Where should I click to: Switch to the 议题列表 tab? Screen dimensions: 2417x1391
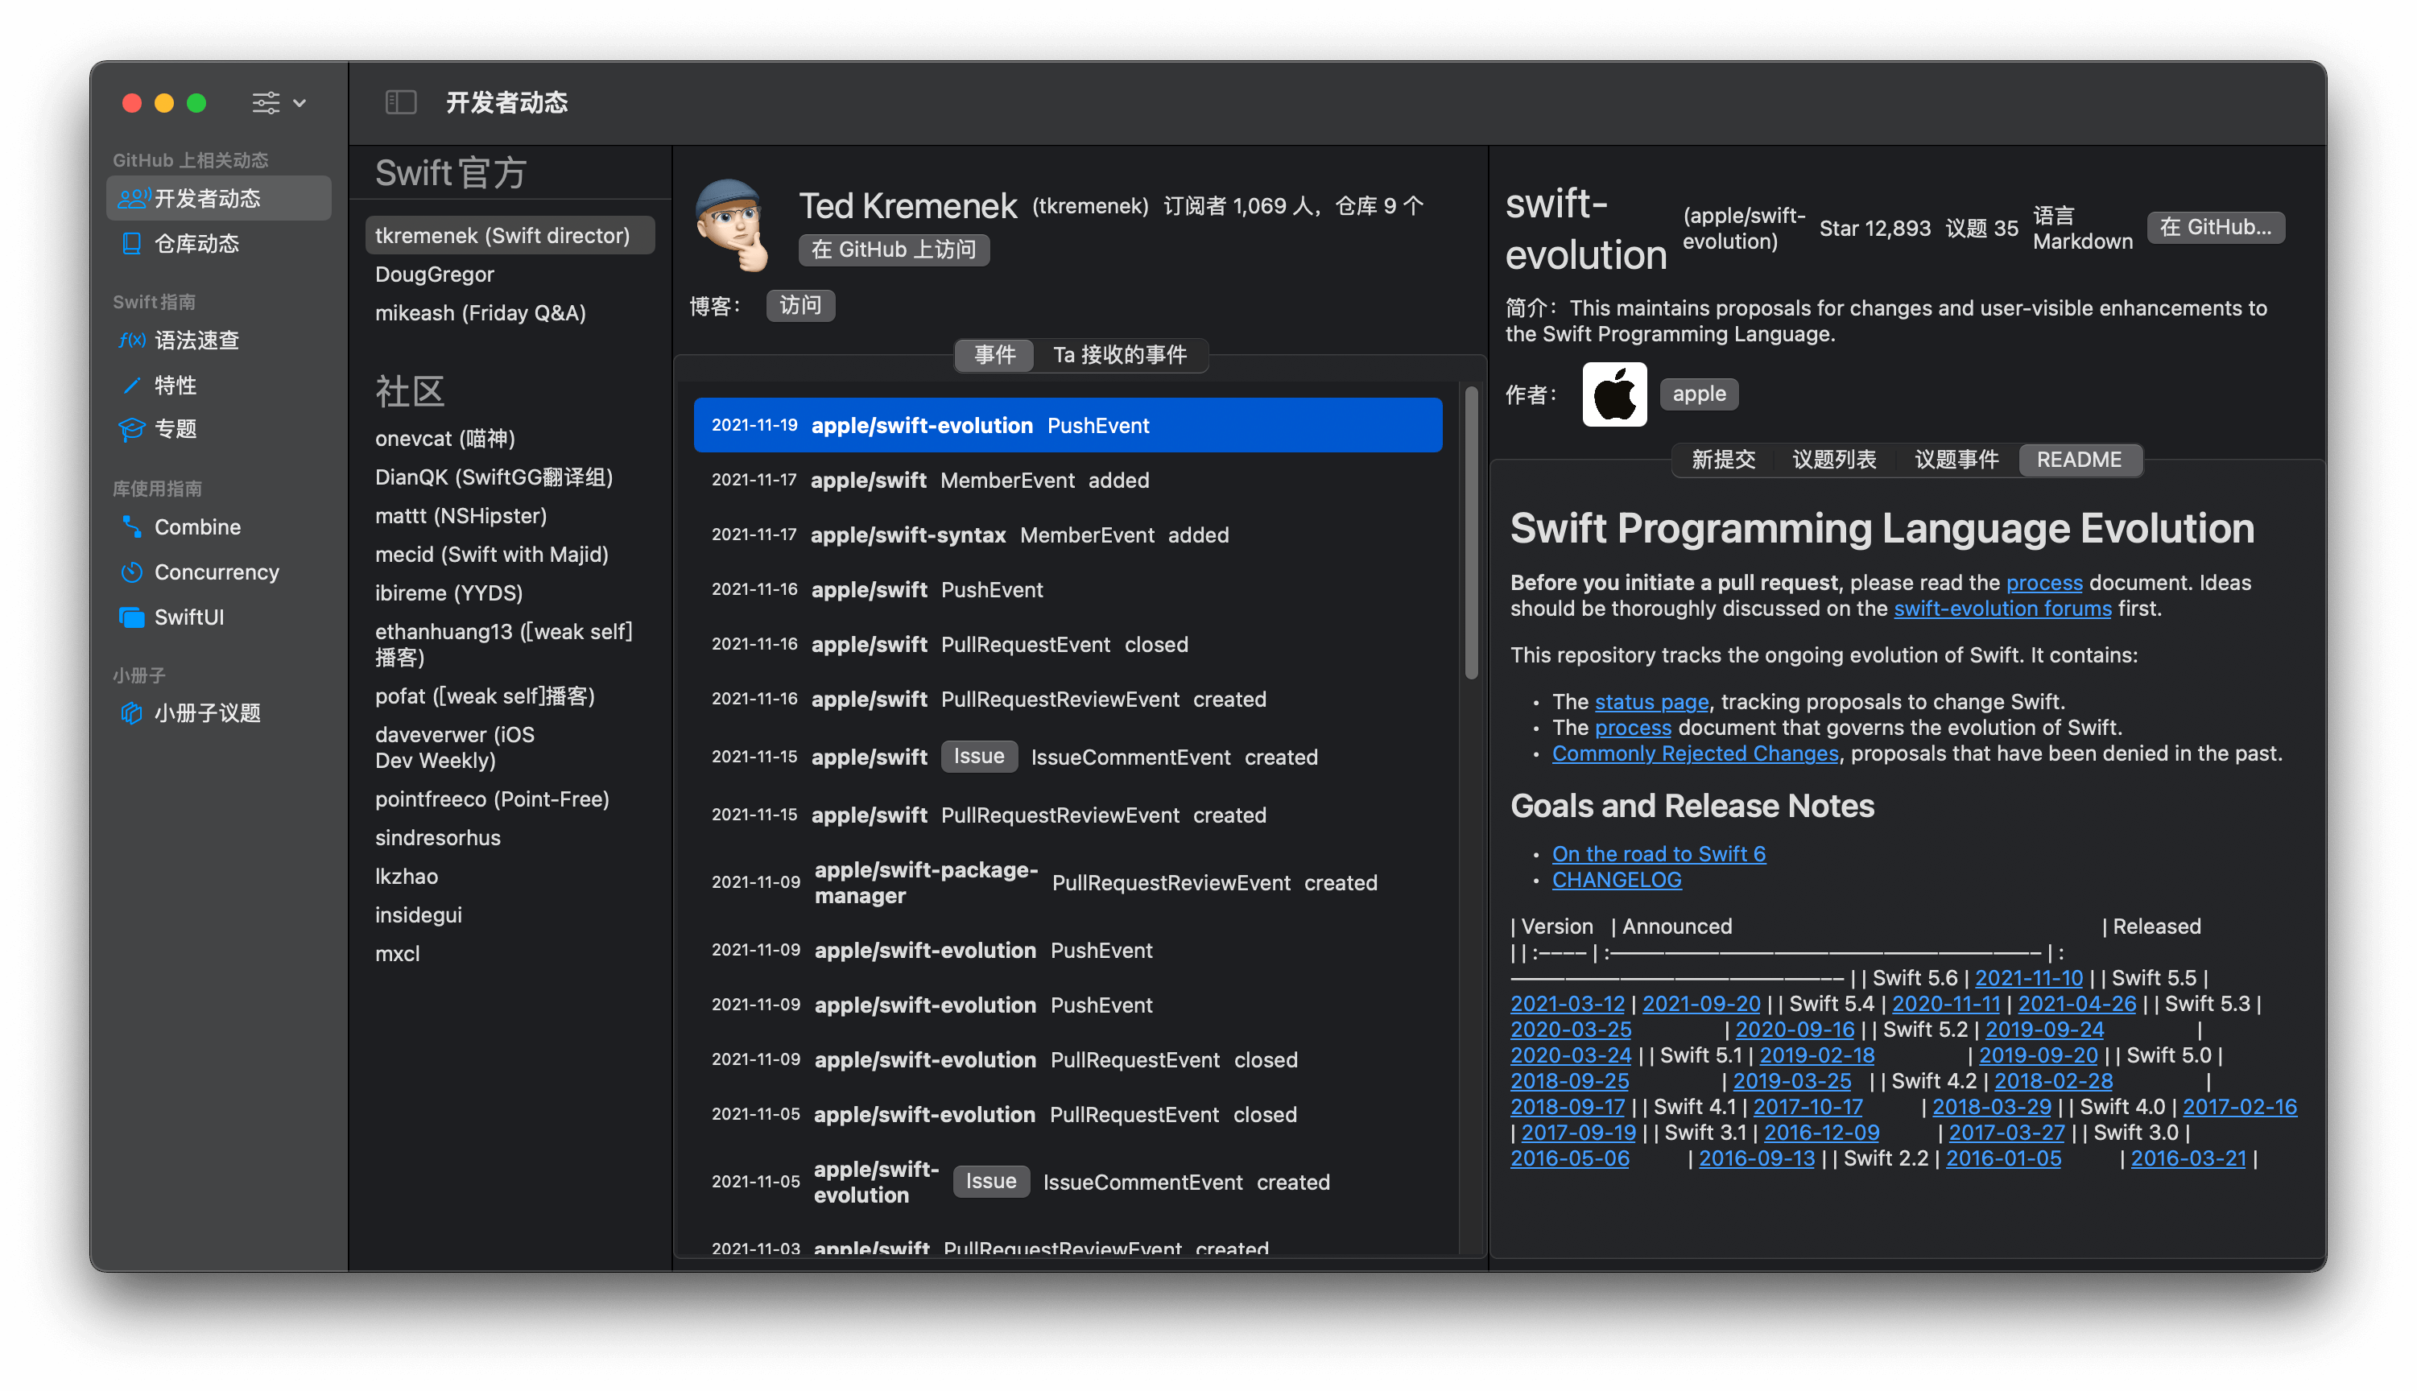coord(1833,460)
